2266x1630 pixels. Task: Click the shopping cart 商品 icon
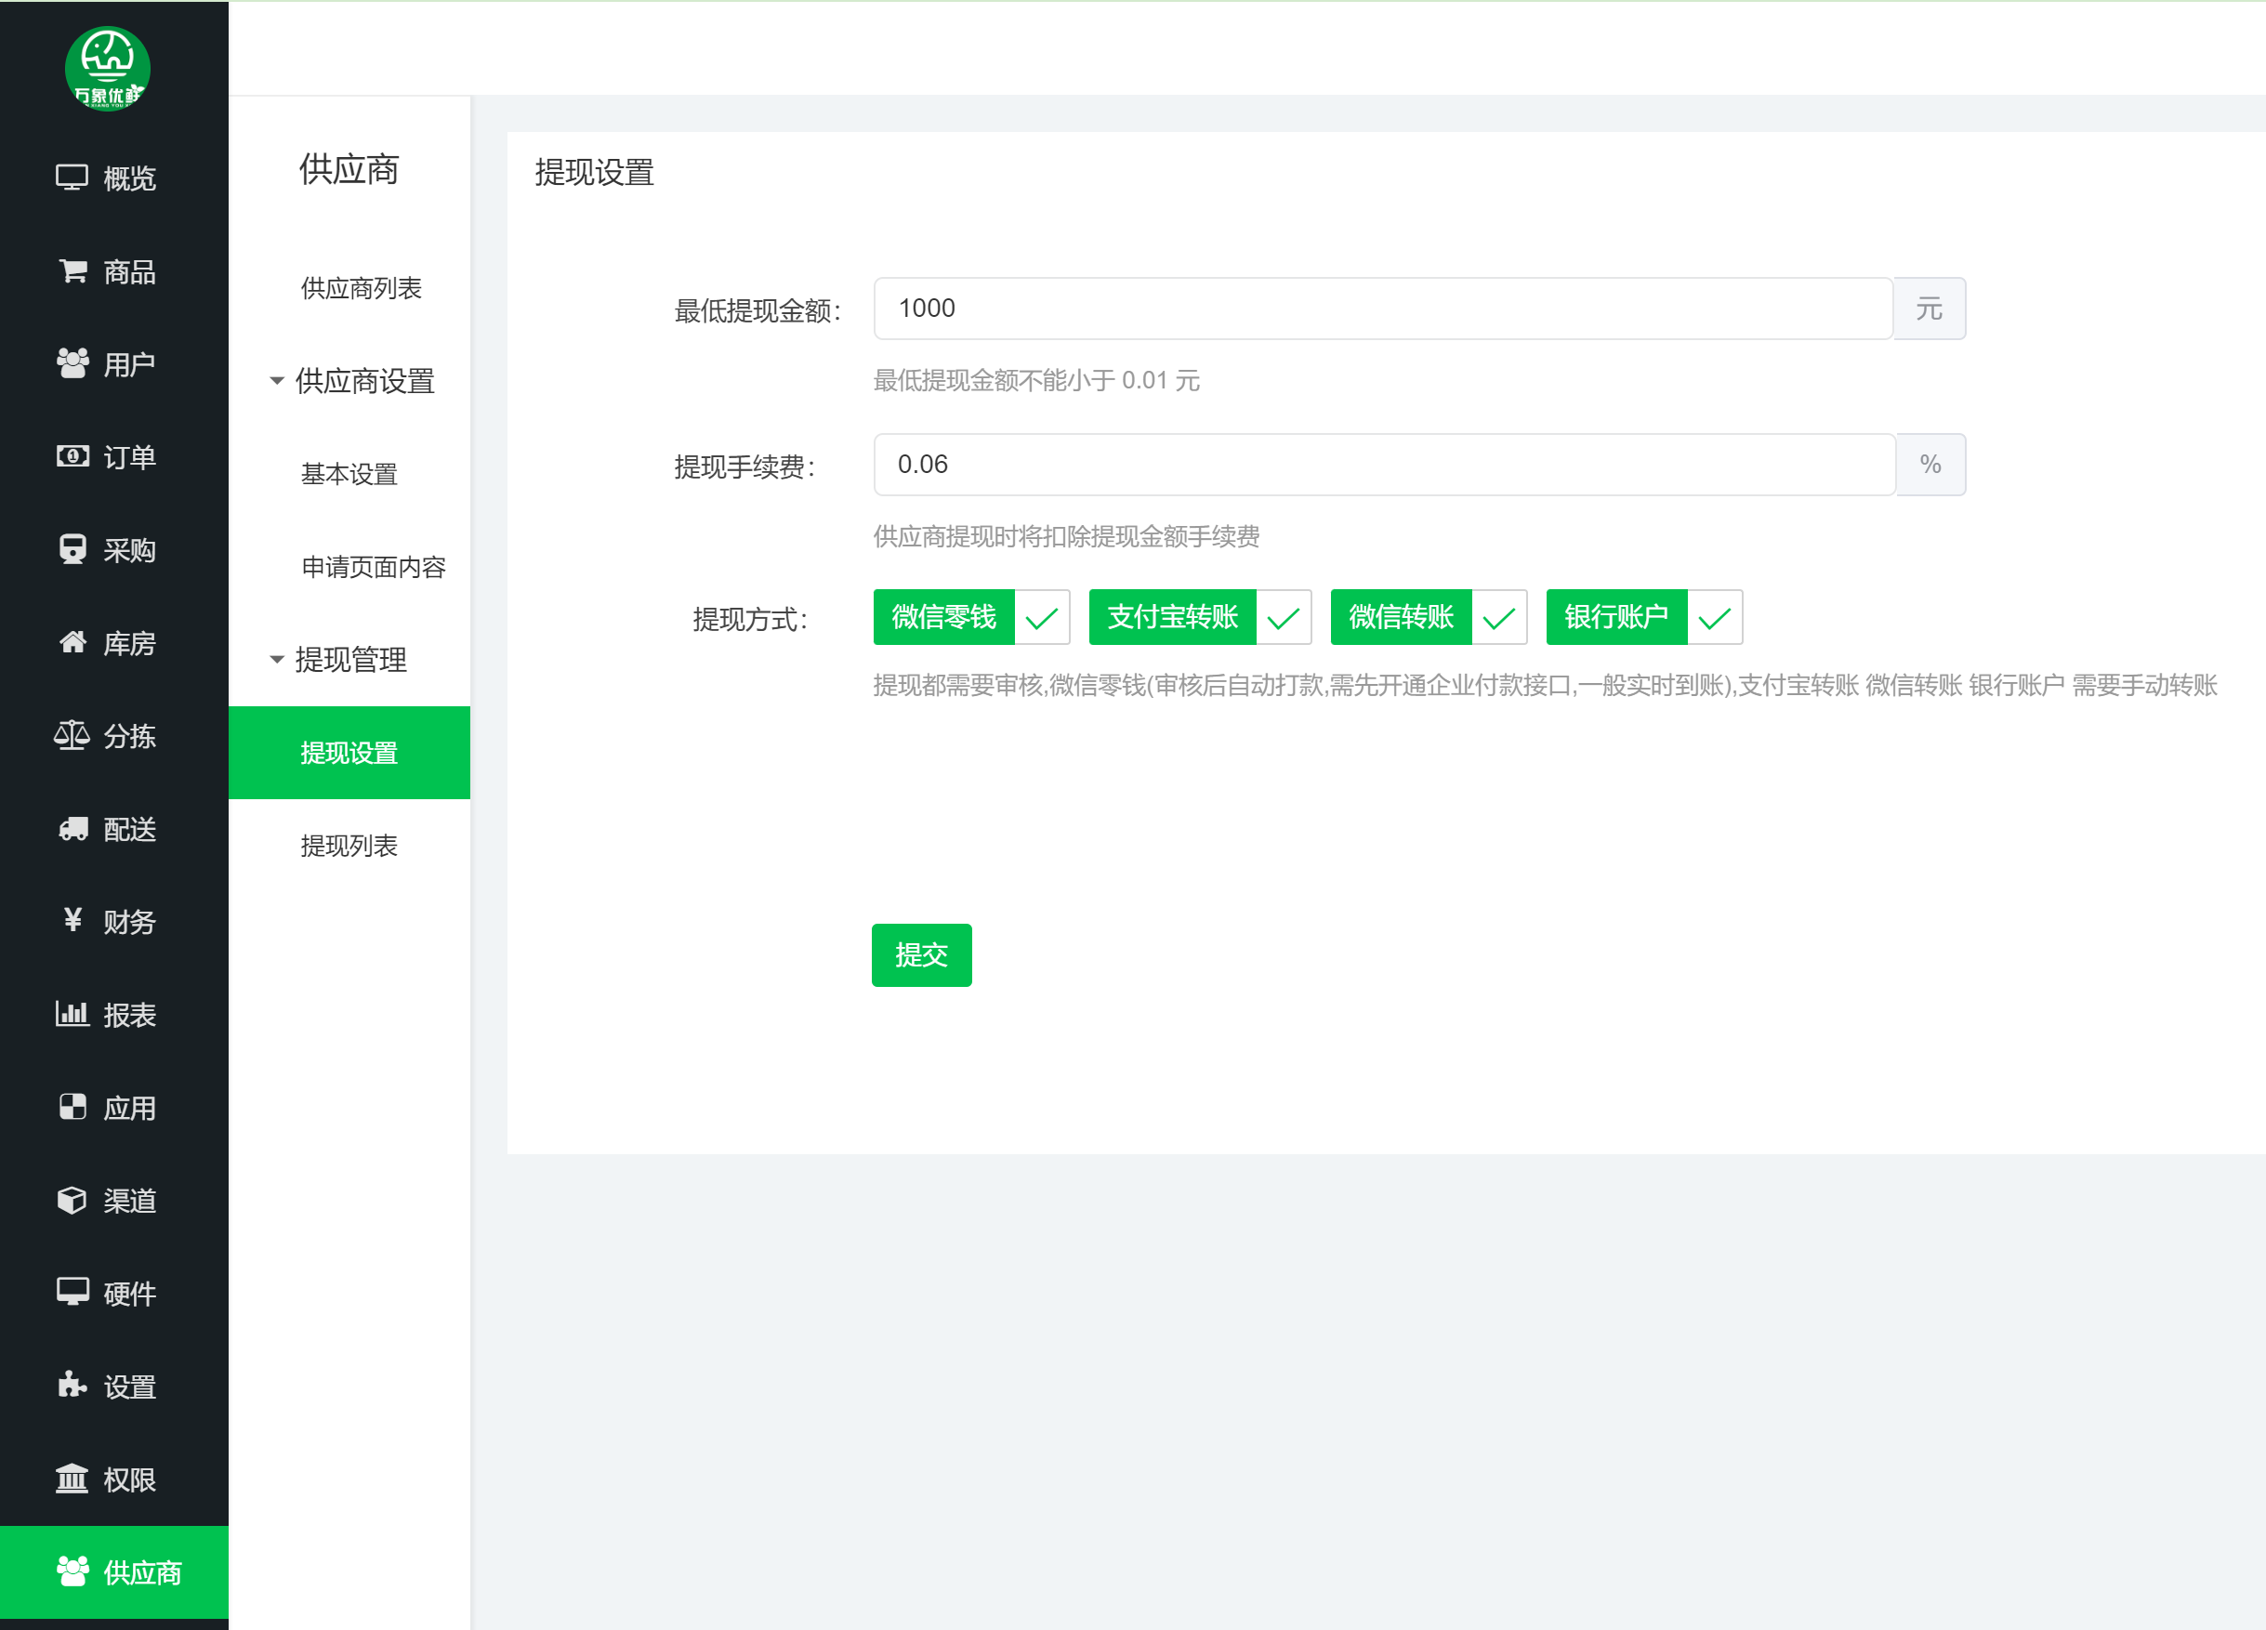[x=72, y=270]
